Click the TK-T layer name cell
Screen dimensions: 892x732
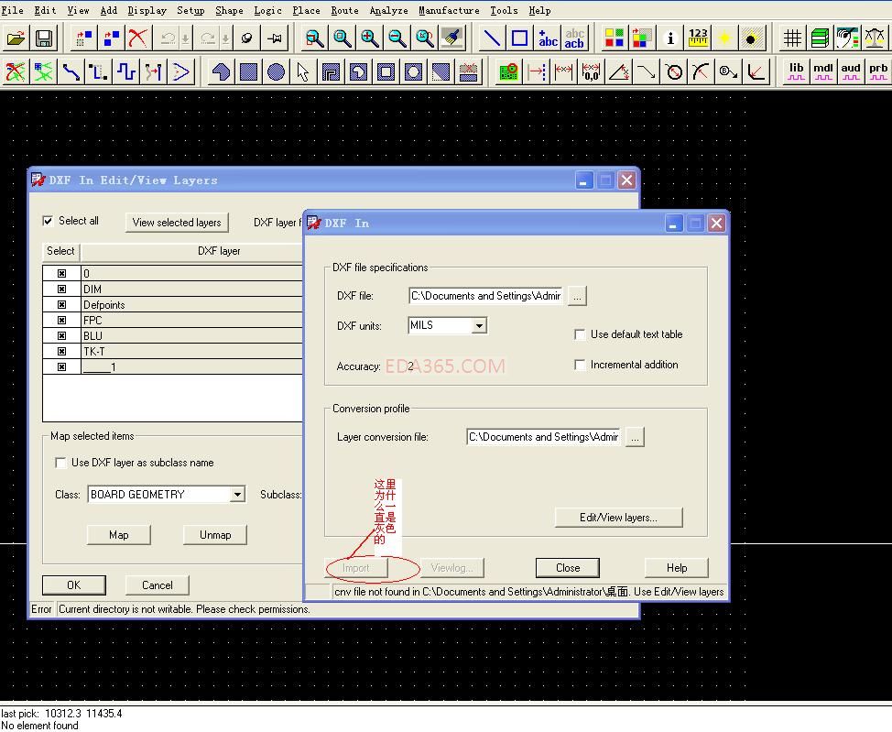tap(192, 351)
